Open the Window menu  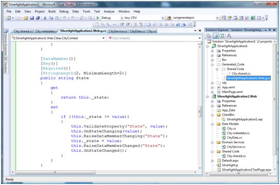124,11
